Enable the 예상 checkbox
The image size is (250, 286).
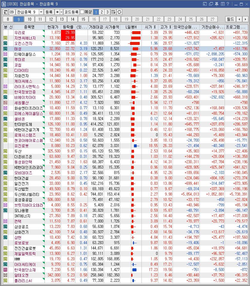point(82,12)
